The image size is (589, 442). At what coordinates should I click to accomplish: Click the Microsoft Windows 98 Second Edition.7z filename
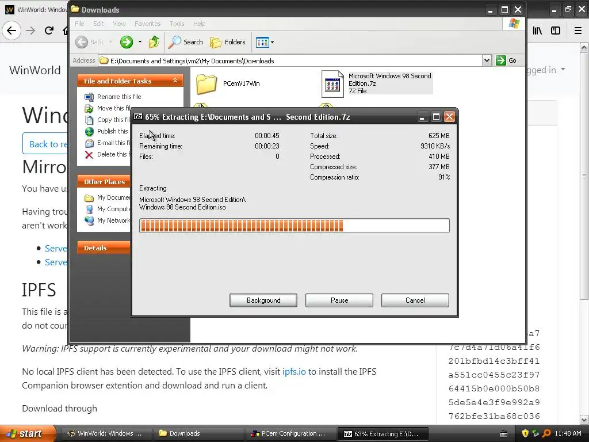tap(390, 79)
